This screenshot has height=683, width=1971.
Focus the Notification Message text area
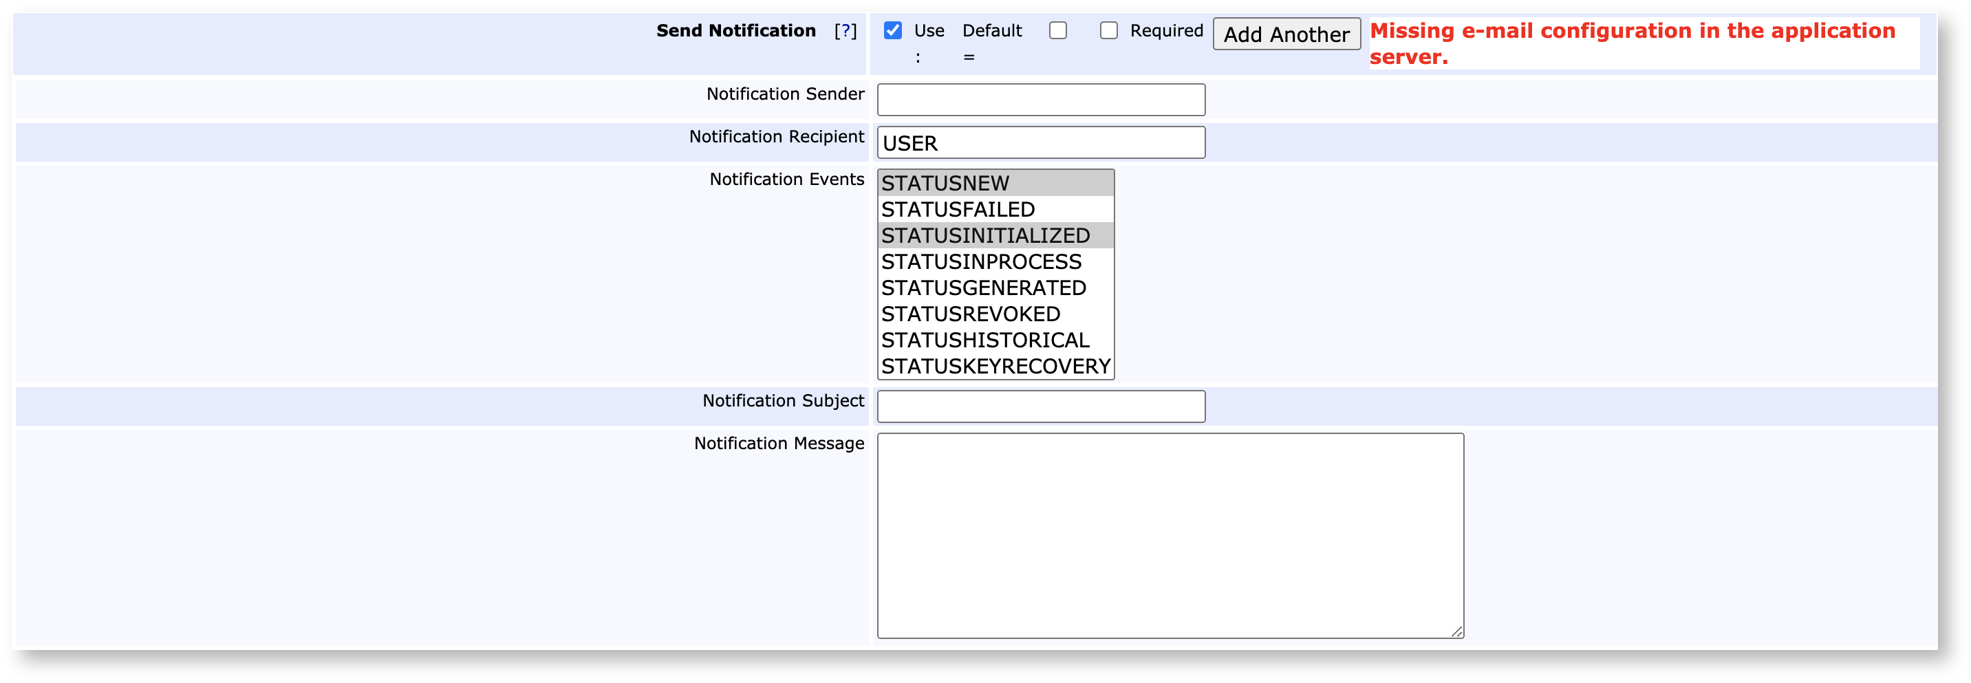point(1169,535)
